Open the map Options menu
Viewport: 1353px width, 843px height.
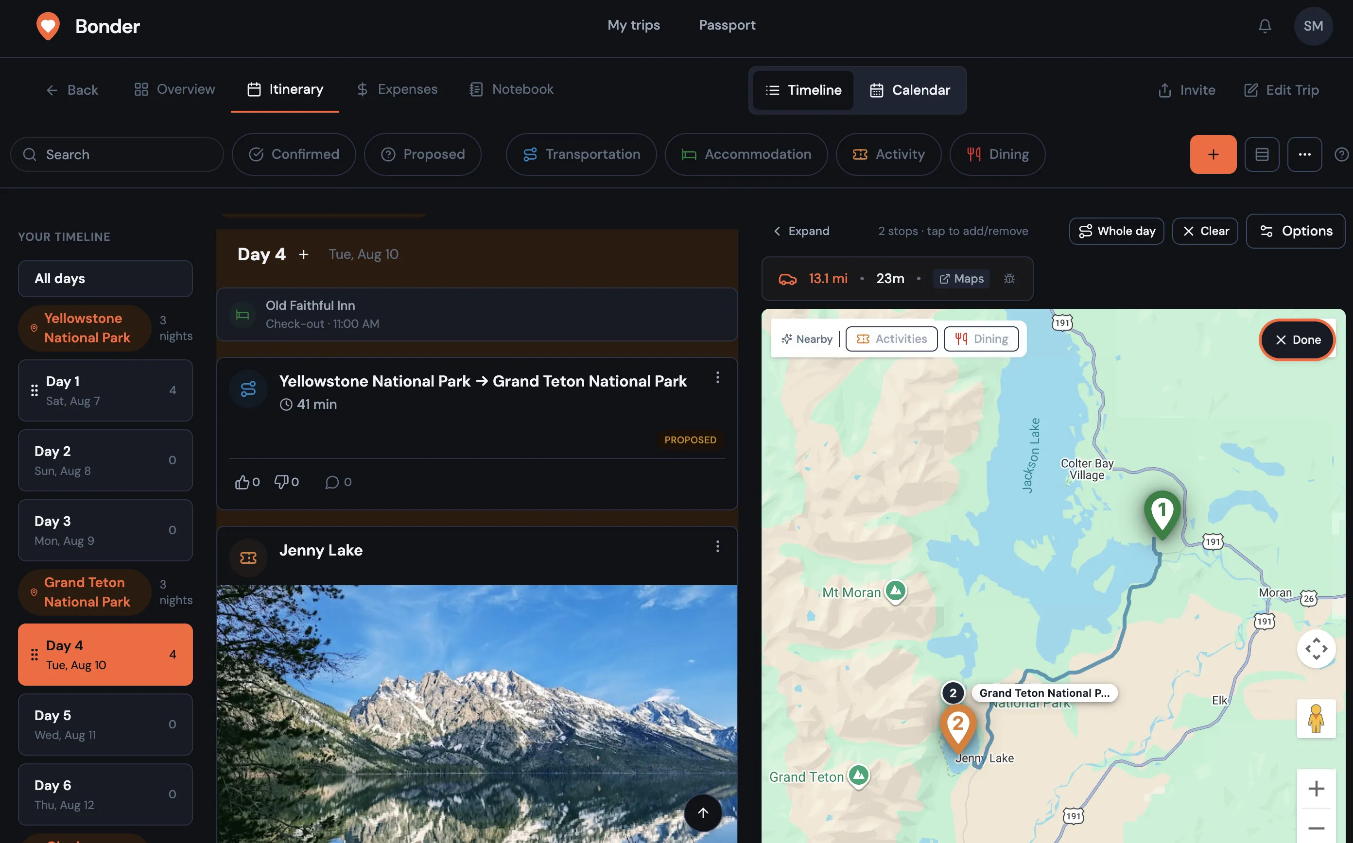click(x=1296, y=231)
